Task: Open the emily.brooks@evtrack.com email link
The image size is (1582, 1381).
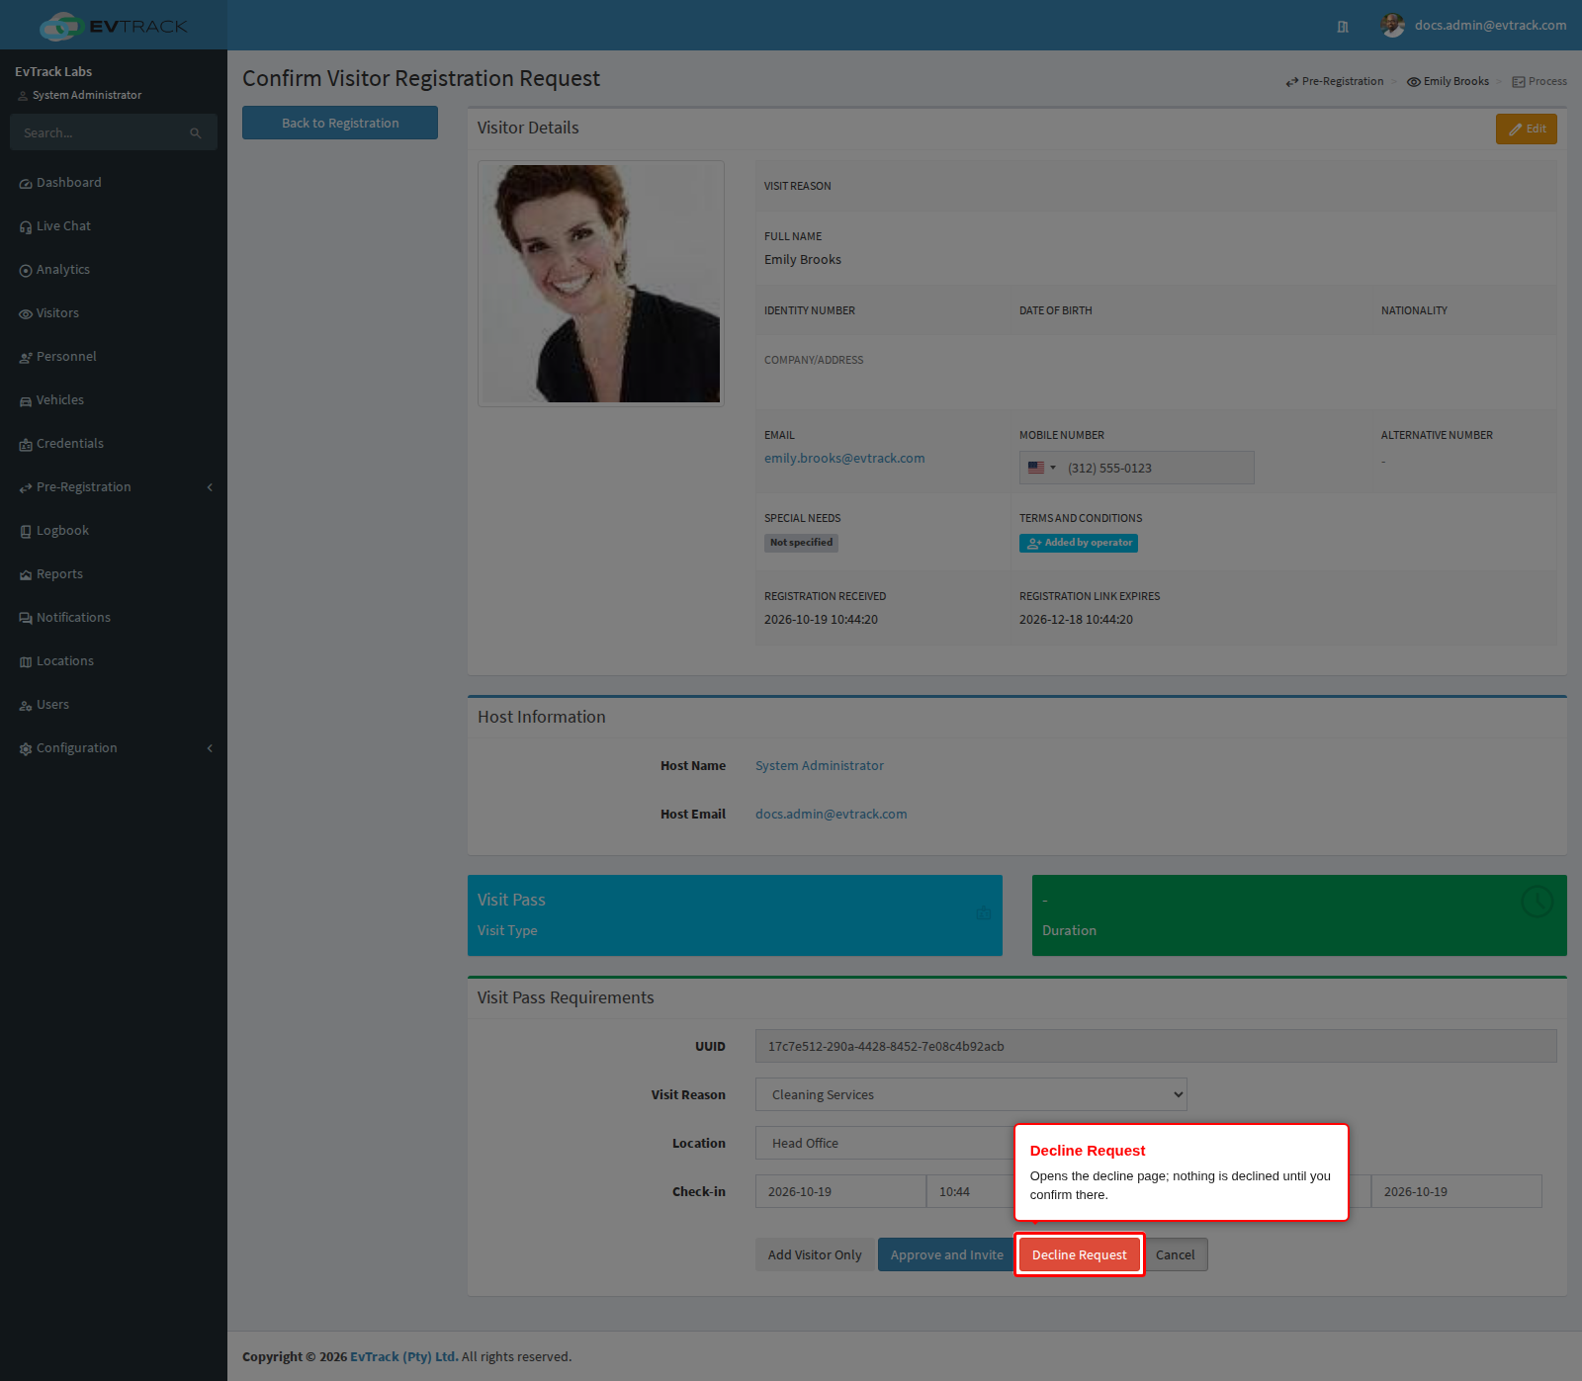Action: (844, 459)
